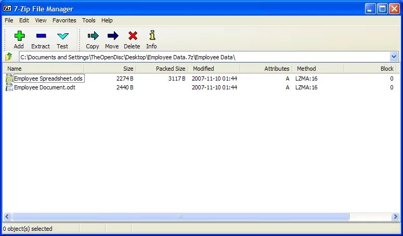This screenshot has height=236, width=403.
Task: Open the Tools menu
Action: pos(89,20)
